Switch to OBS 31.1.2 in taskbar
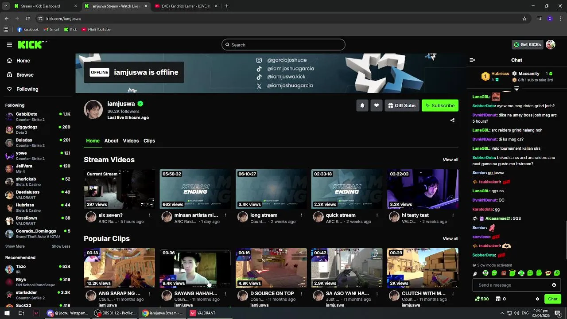Viewport: 567px width, 319px height. 115,313
